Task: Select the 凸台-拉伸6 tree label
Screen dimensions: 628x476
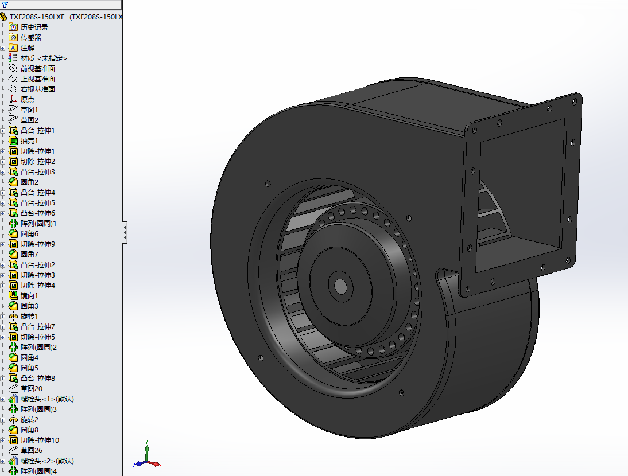Action: pyautogui.click(x=38, y=213)
